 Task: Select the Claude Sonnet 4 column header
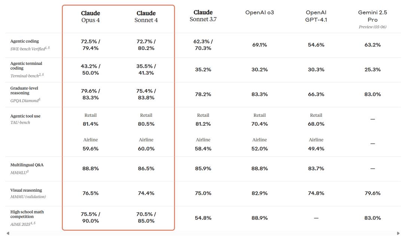(146, 17)
